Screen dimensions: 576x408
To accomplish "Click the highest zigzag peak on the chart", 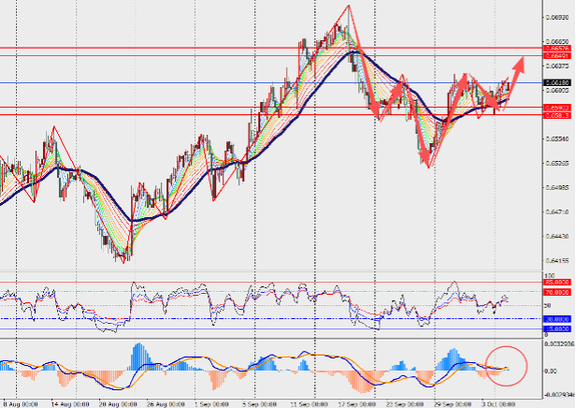I will (x=349, y=7).
